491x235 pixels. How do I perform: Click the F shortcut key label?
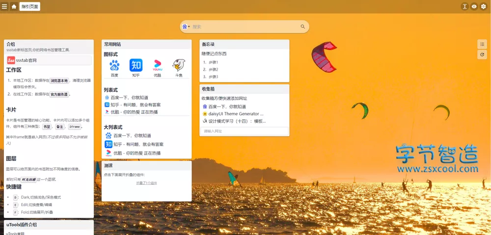click(x=15, y=212)
